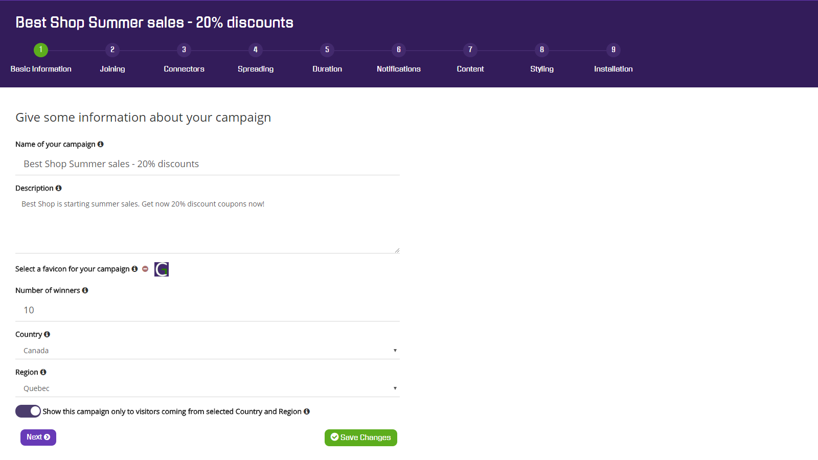Click the page title Best Shop Summer sales
This screenshot has height=460, width=818.
[154, 22]
